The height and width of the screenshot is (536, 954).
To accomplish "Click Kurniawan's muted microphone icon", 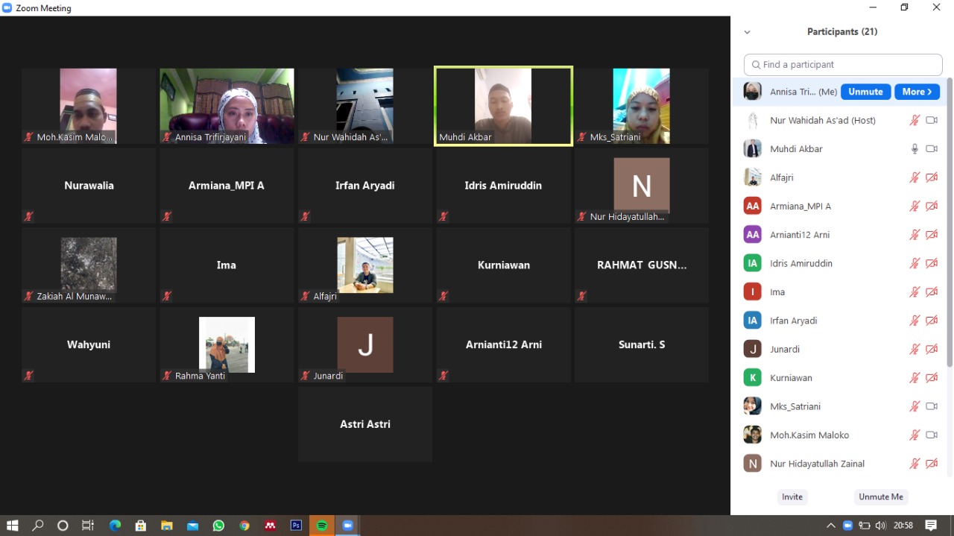I will point(914,378).
